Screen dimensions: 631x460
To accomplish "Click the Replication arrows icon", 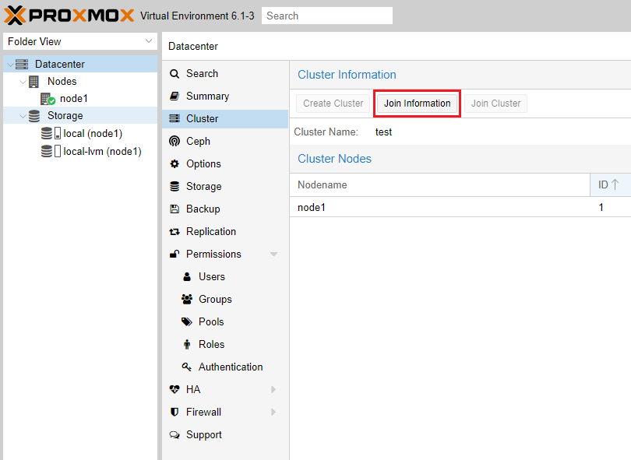I will (174, 232).
